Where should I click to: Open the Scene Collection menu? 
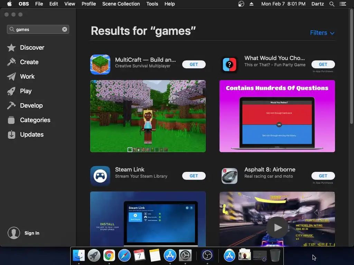pos(121,4)
